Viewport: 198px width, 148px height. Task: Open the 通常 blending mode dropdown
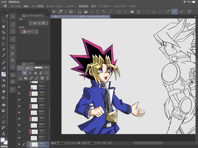click(x=29, y=68)
